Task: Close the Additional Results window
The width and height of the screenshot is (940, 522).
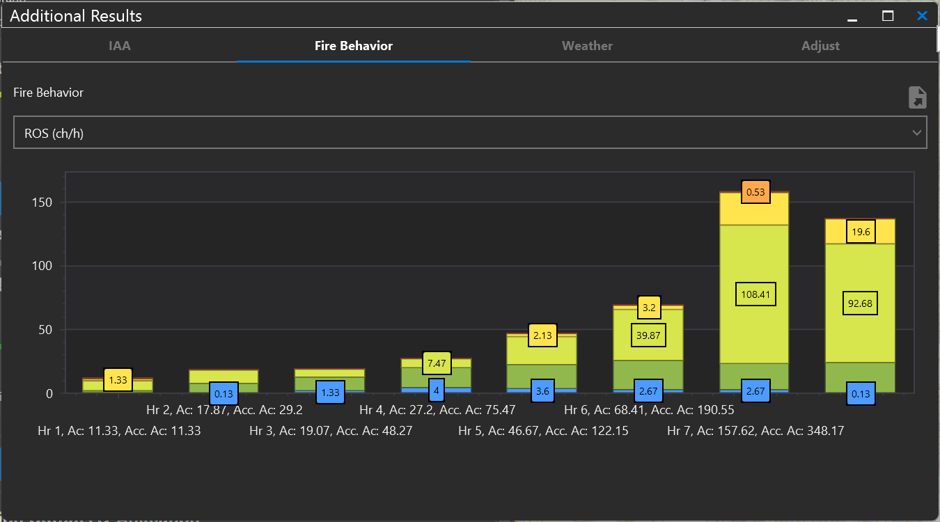Action: pos(922,16)
